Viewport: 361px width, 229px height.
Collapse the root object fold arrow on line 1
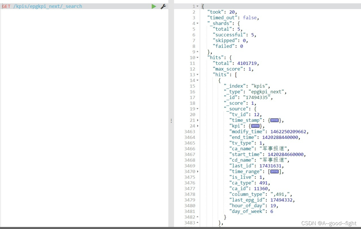(x=197, y=6)
